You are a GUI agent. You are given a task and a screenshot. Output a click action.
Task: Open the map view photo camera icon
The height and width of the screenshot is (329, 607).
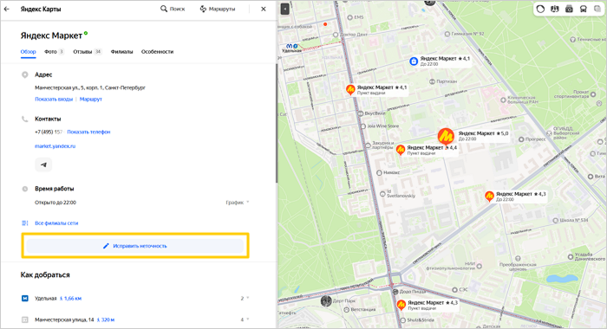click(569, 9)
